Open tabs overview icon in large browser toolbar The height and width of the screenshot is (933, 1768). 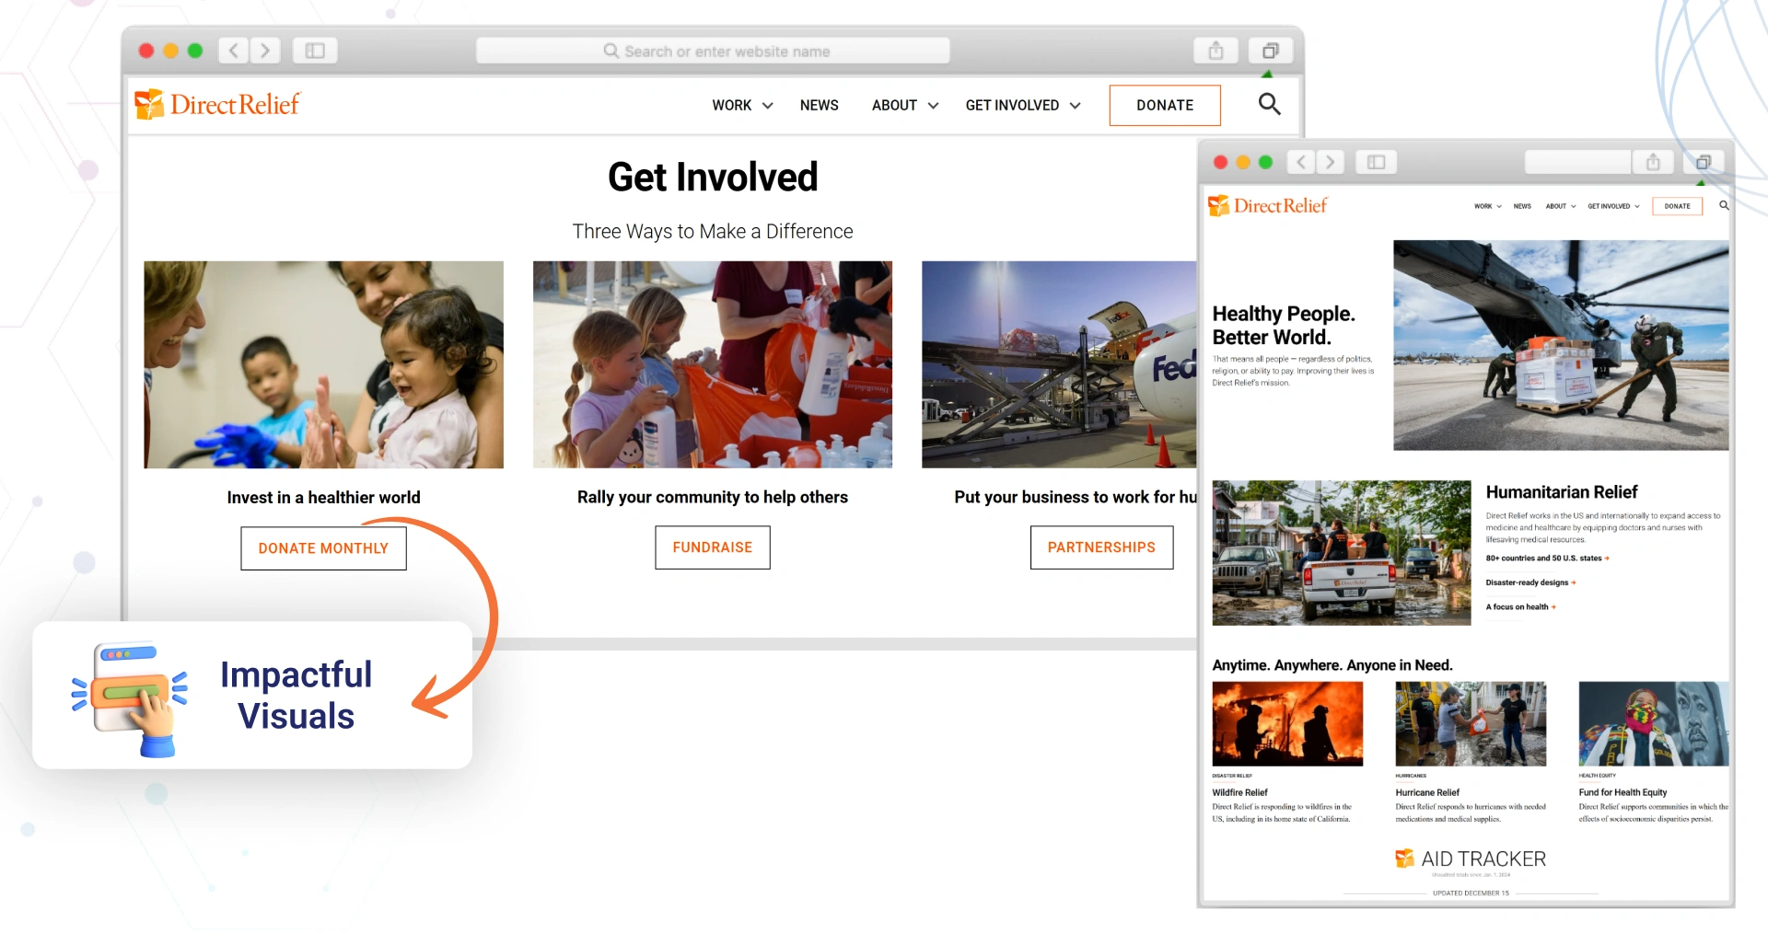(1270, 51)
